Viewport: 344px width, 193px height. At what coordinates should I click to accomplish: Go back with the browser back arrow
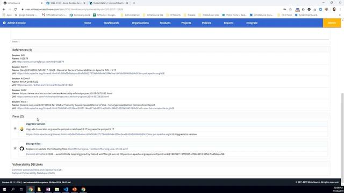[x=4, y=10]
